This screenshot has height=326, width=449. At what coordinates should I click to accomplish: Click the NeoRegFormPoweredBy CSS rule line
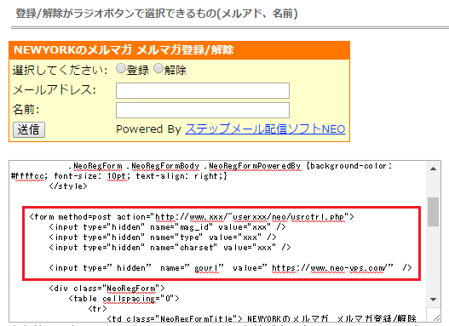(230, 166)
